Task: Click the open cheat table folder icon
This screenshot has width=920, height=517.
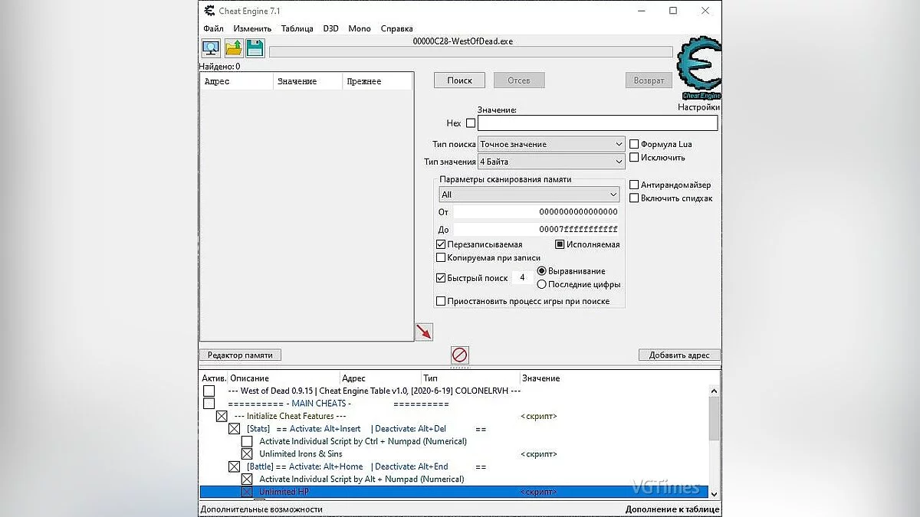Action: click(x=233, y=48)
